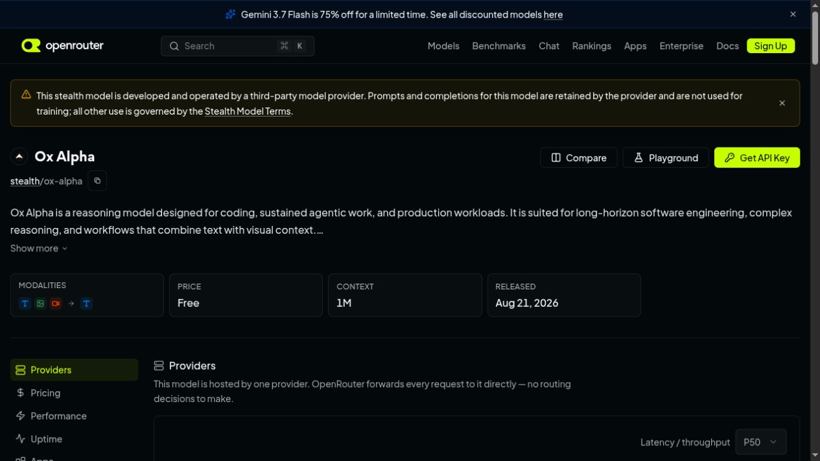The height and width of the screenshot is (461, 820).
Task: Expand the description with Show more
Action: [x=39, y=249]
